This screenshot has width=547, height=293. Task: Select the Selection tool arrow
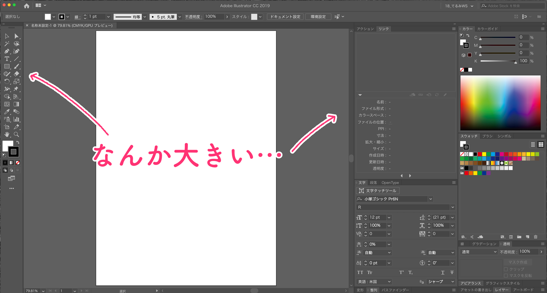coord(7,36)
